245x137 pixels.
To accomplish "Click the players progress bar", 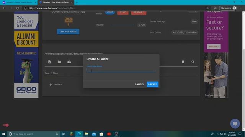I will pyautogui.click(x=123, y=25).
